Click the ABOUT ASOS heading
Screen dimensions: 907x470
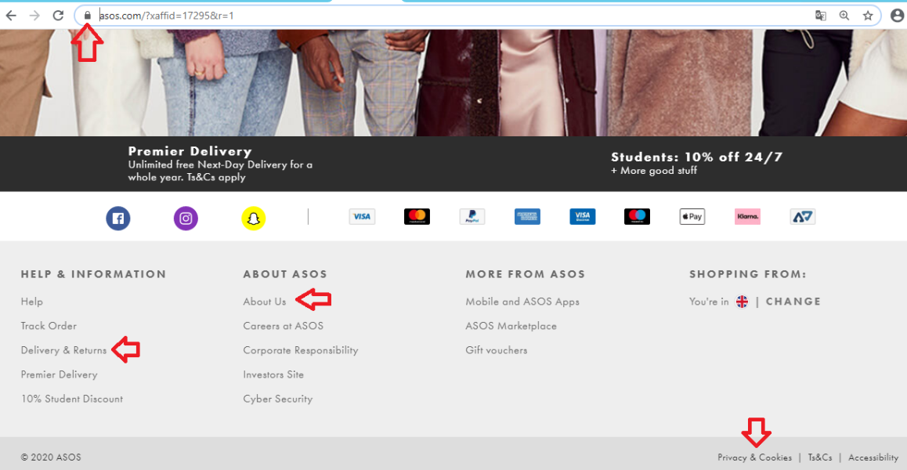285,274
